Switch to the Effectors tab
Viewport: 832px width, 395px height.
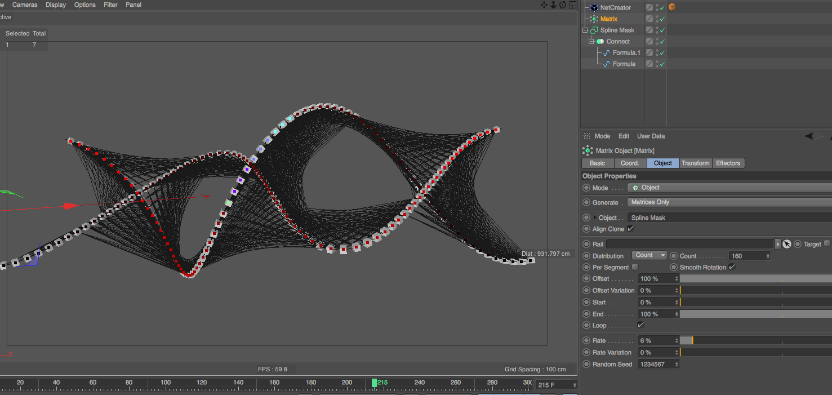pyautogui.click(x=728, y=163)
